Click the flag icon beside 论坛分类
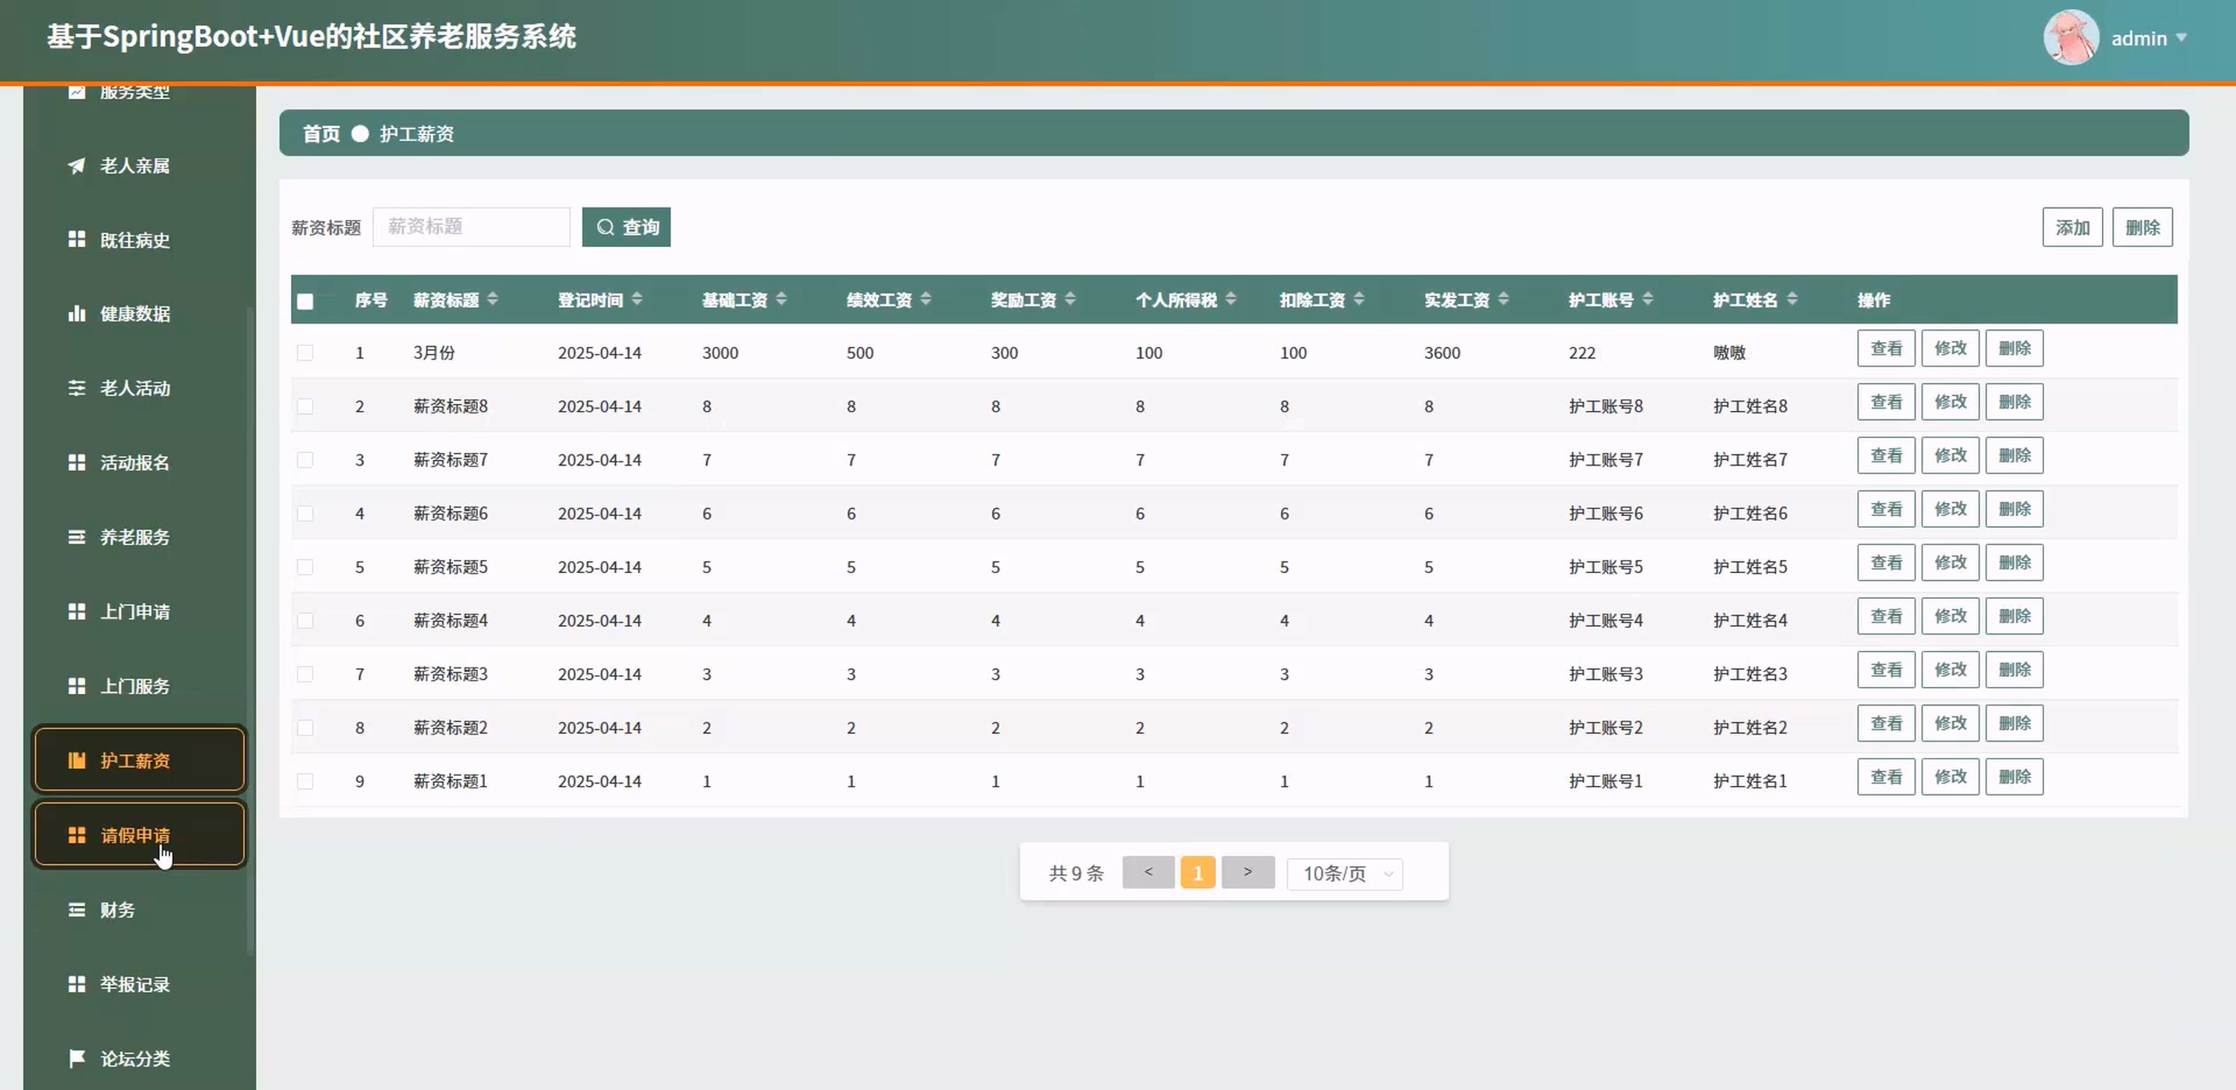 (76, 1058)
